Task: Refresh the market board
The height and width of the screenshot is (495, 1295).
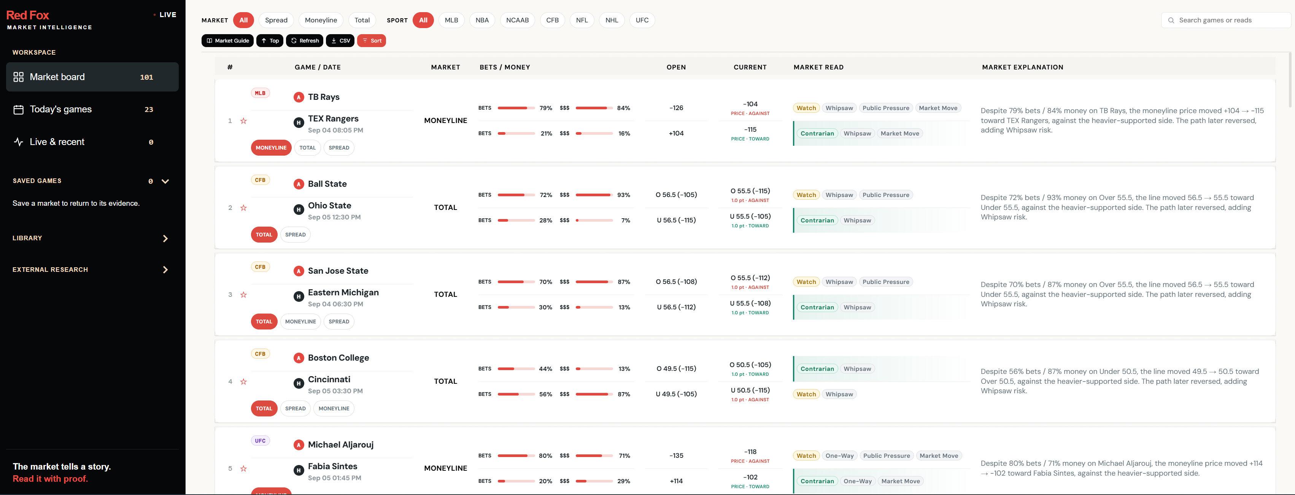Action: 305,41
